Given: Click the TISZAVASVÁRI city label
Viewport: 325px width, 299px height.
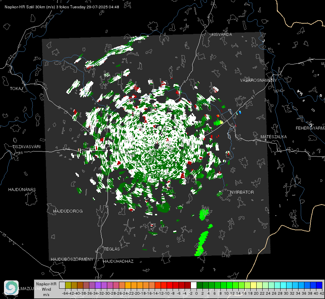Looking at the screenshot, I should (x=26, y=147).
